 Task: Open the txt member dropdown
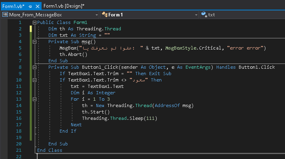(x=243, y=15)
